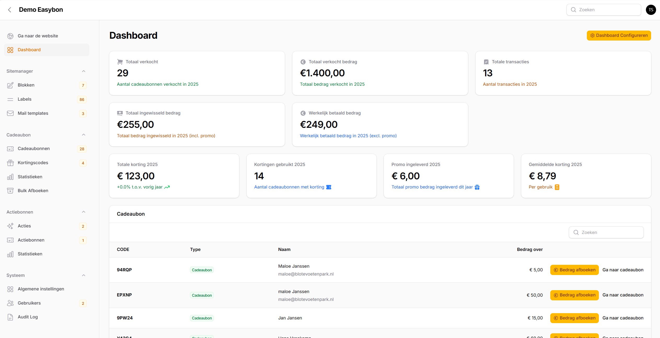Click the Cadeaubonnen voucher icon

[10, 148]
